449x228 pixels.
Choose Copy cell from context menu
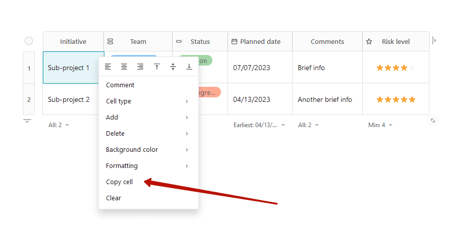[120, 182]
